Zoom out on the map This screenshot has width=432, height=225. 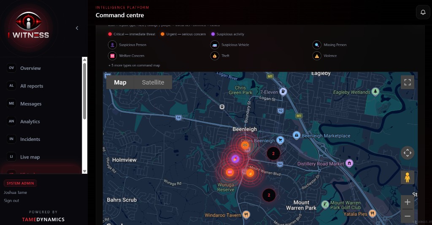point(408,216)
